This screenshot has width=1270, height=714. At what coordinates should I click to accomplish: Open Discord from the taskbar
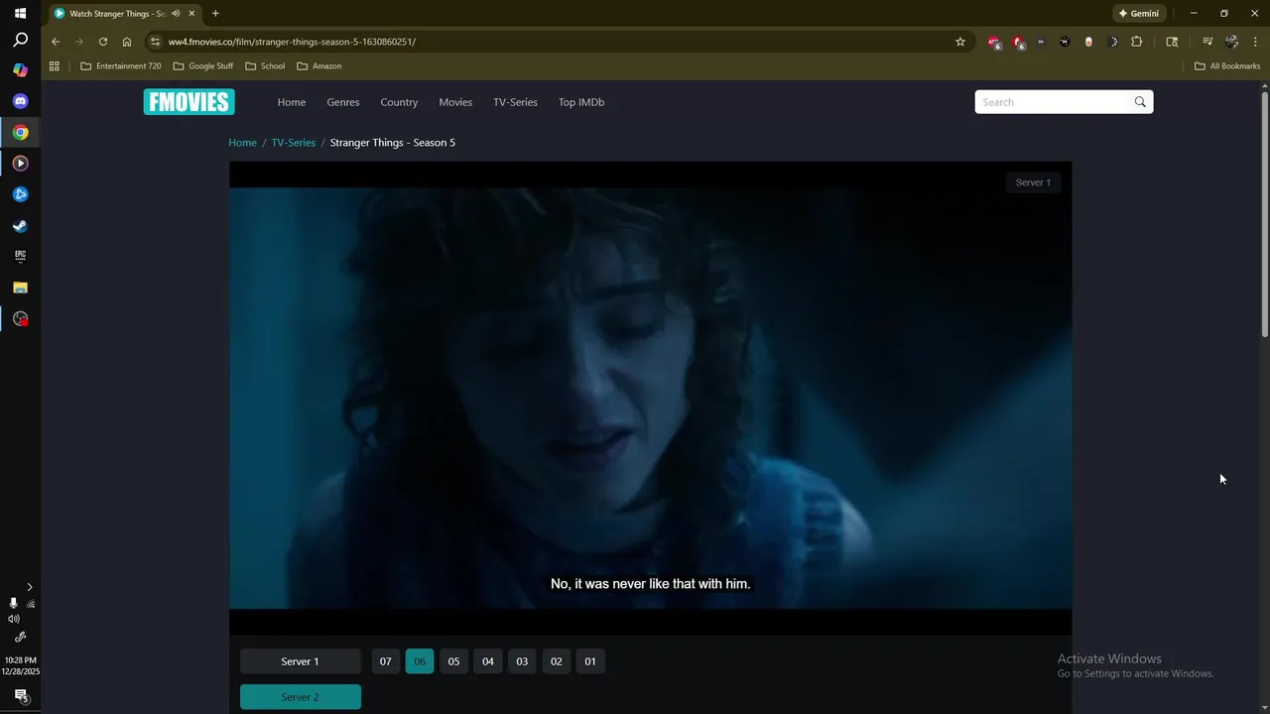tap(20, 101)
